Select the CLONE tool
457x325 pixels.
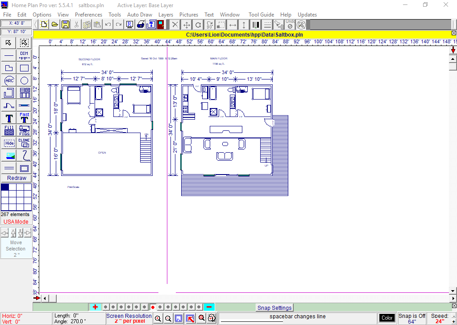pos(24,143)
